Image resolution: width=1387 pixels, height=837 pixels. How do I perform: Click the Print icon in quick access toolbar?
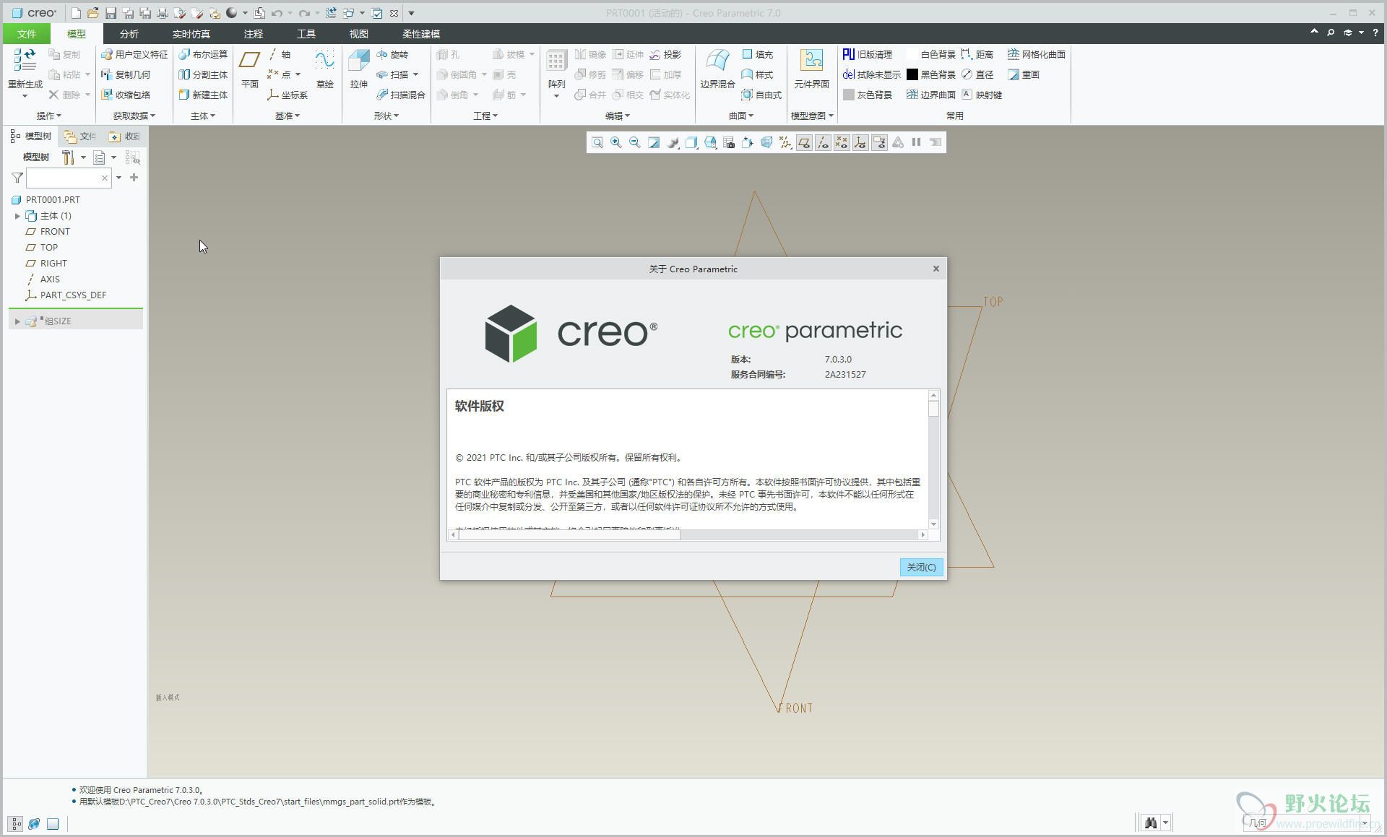163,13
